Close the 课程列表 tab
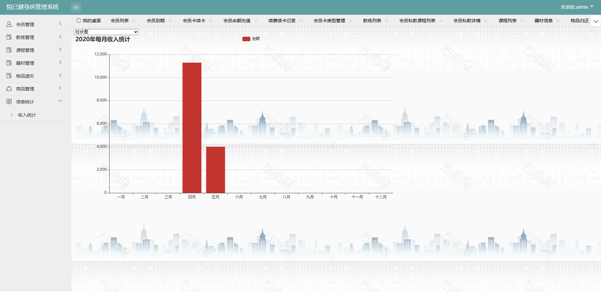This screenshot has width=601, height=305. coord(522,21)
